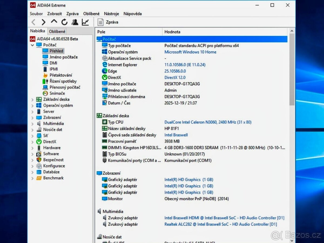
Task: Open the Soubor menu
Action: 36,13
